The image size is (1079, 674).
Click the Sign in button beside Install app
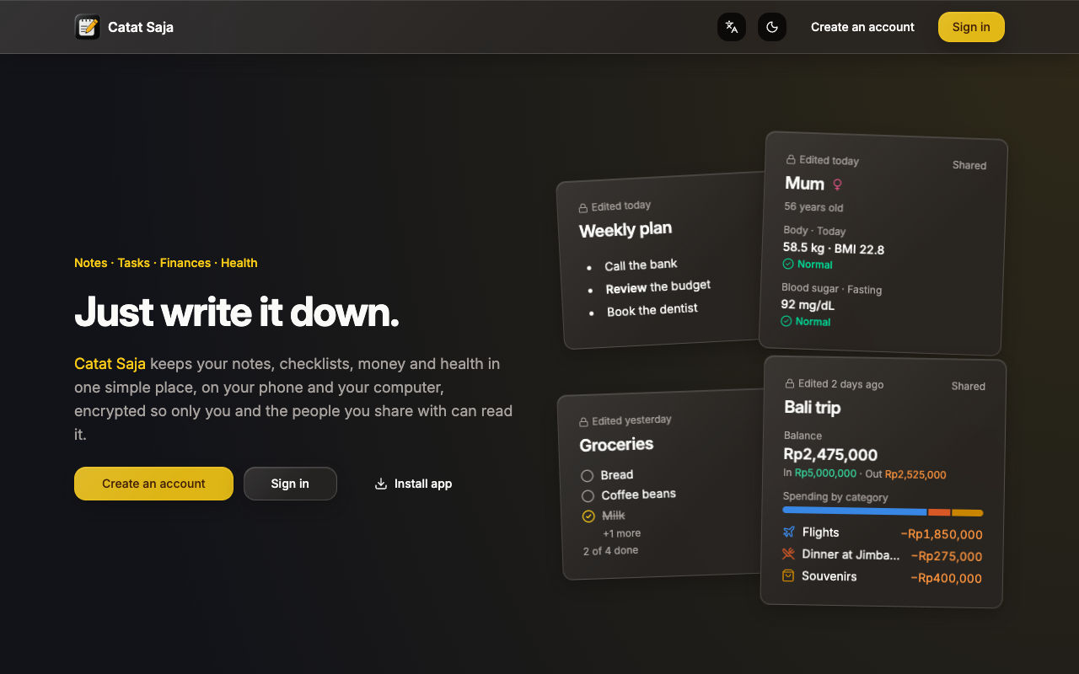[x=290, y=484]
